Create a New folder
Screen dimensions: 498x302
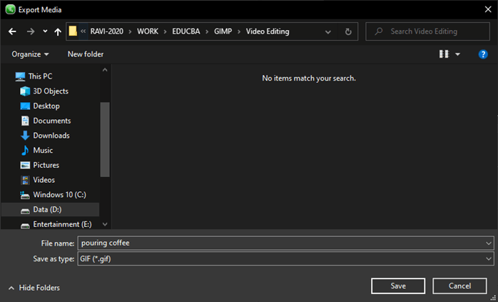click(86, 54)
